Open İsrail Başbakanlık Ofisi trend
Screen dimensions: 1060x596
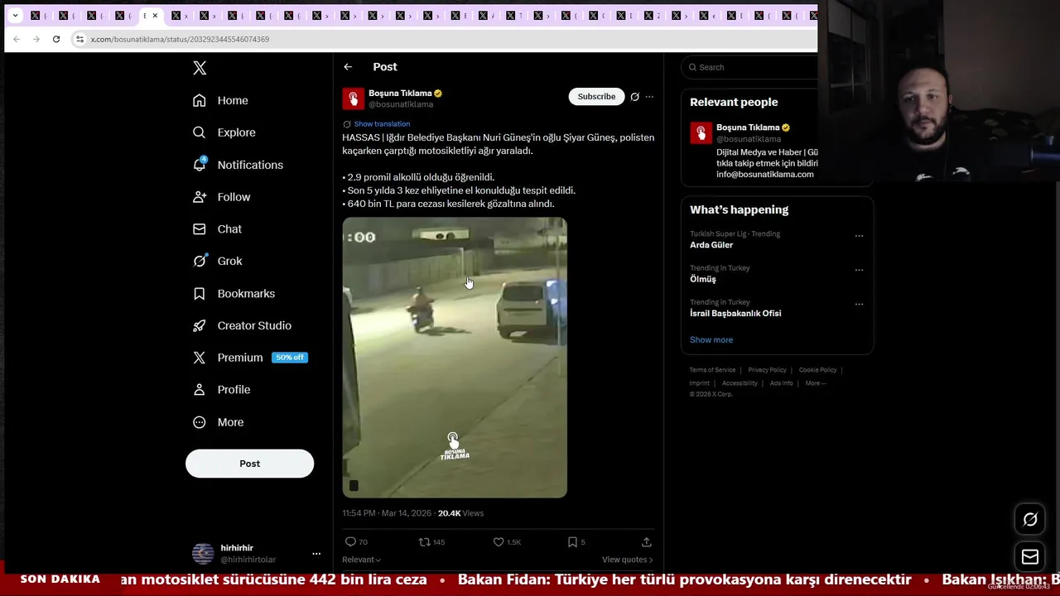coord(735,314)
